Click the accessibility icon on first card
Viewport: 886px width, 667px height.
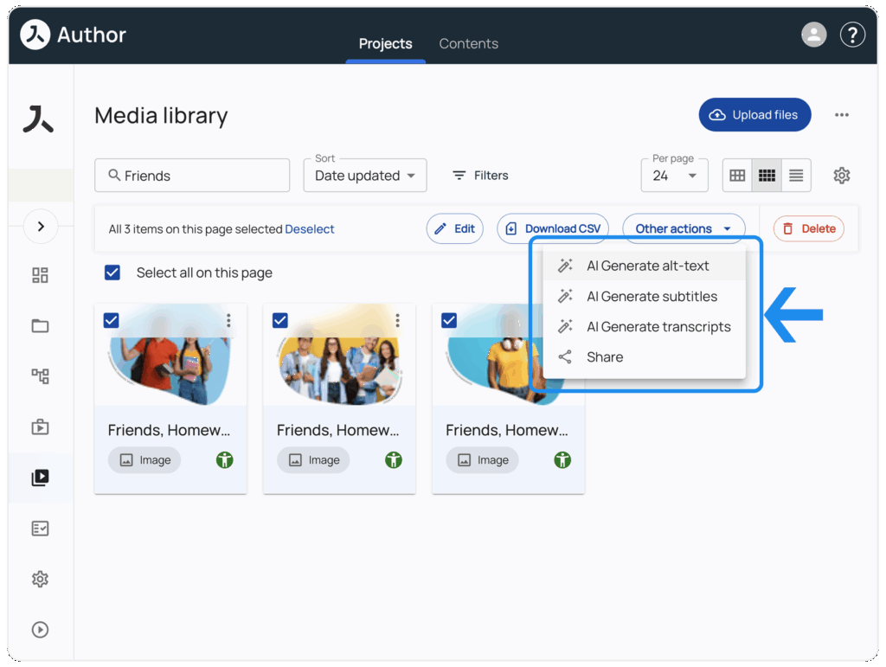[225, 460]
